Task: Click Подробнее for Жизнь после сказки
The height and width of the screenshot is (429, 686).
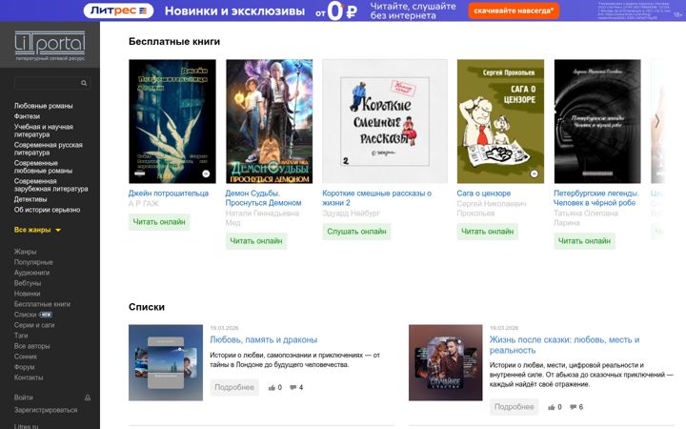Action: tap(514, 407)
